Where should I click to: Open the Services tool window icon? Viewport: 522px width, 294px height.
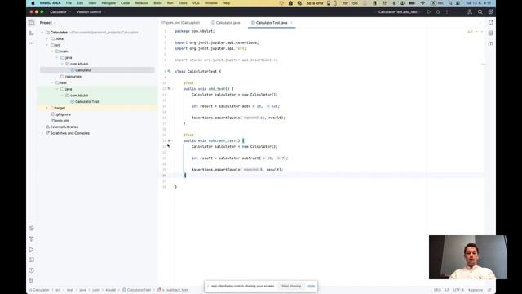tap(31, 229)
